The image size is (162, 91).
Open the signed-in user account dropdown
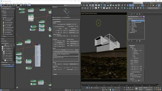(138, 3)
